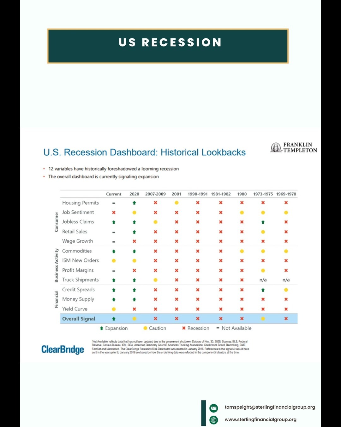Click the U.S. Recession Dashboard heading

pyautogui.click(x=144, y=152)
